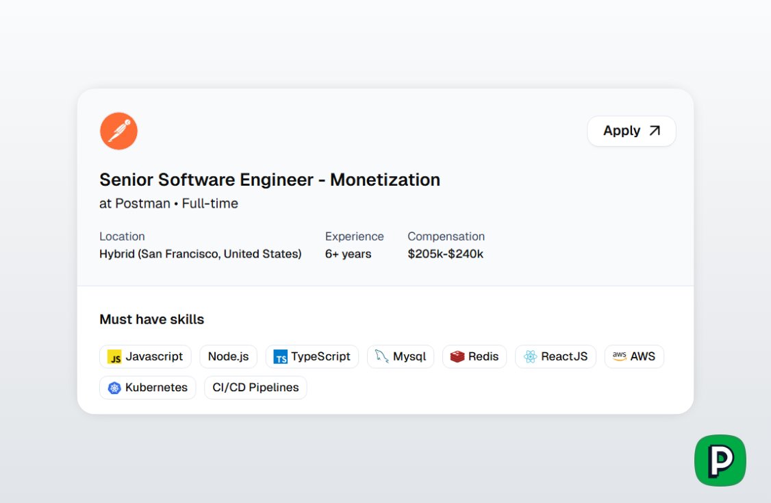The width and height of the screenshot is (771, 503).
Task: Select the CI/CD Pipelines skill tag
Action: 255,387
